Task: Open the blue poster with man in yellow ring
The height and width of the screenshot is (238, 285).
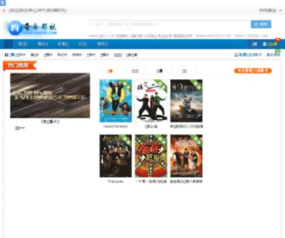Action: pyautogui.click(x=116, y=101)
